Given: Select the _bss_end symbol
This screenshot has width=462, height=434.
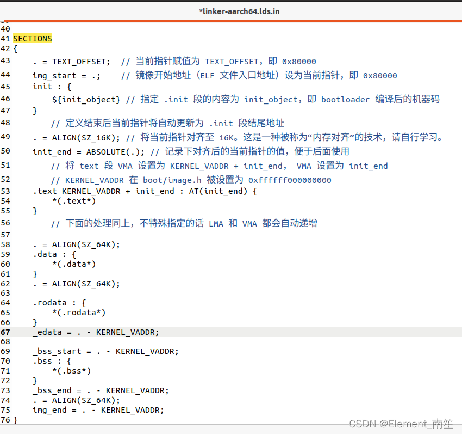Looking at the screenshot, I should pyautogui.click(x=53, y=390).
